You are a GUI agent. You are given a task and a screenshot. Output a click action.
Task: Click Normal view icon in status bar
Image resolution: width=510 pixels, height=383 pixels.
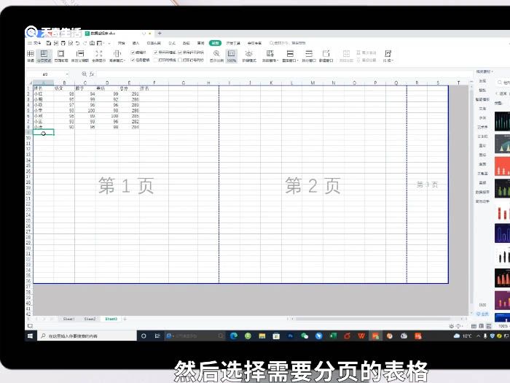coord(474,326)
